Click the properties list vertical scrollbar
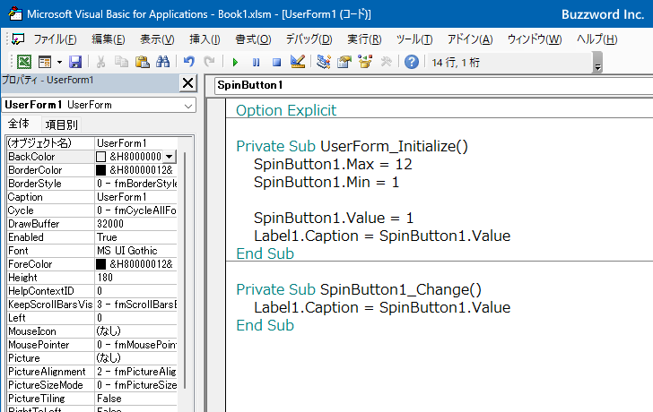 tap(185, 270)
